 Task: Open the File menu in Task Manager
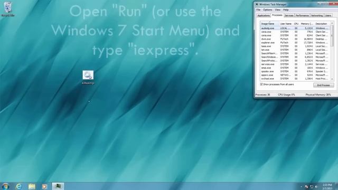point(258,10)
